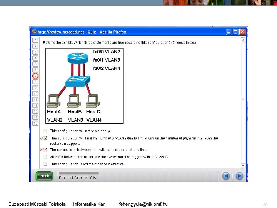This screenshot has width=277, height=208.
Task: Tick the 'not the most cost effective' checkbox
Action: [x=45, y=164]
